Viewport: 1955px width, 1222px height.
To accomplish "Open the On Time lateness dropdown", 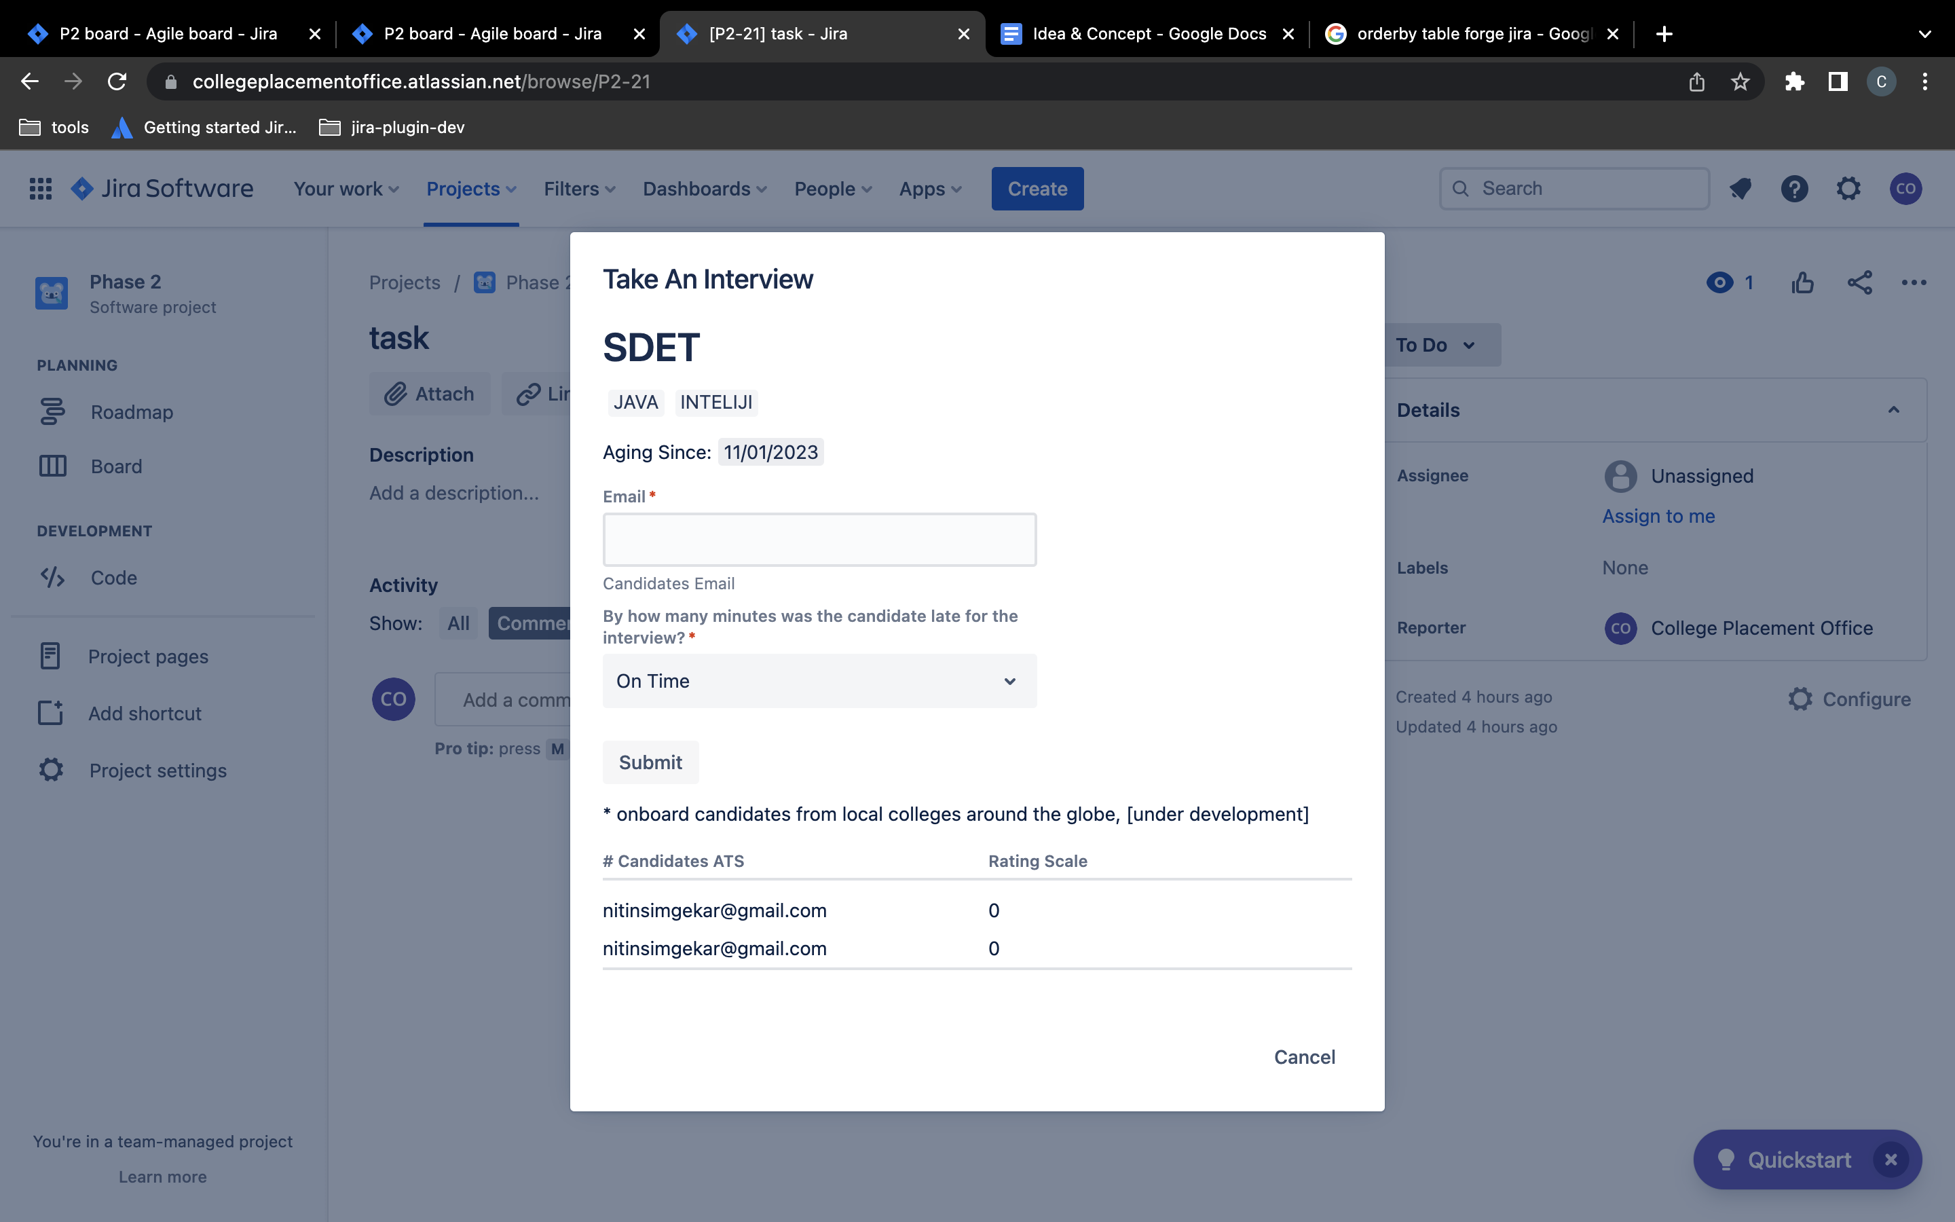I will (819, 682).
